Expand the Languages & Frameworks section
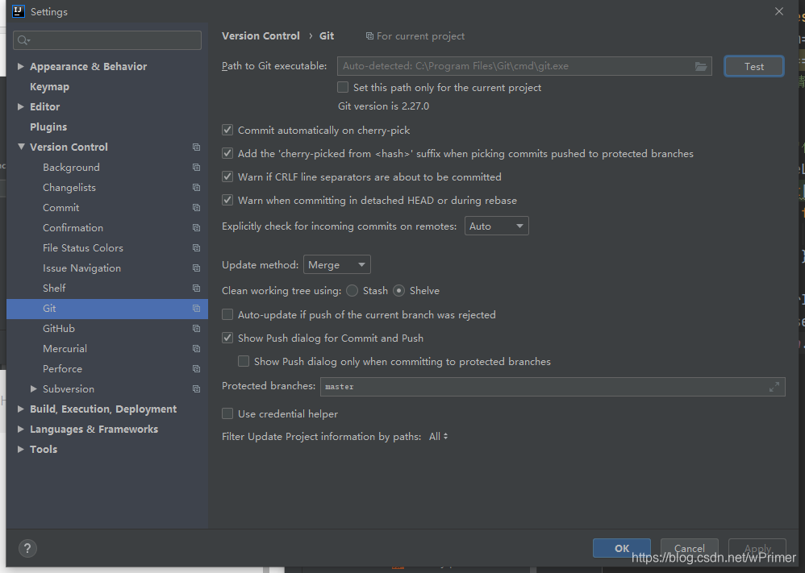 pos(20,429)
